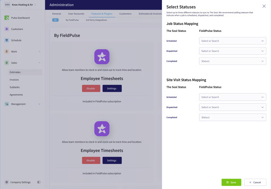Collapse sidebar using panel toggle icon
The width and height of the screenshot is (271, 189).
39,182
